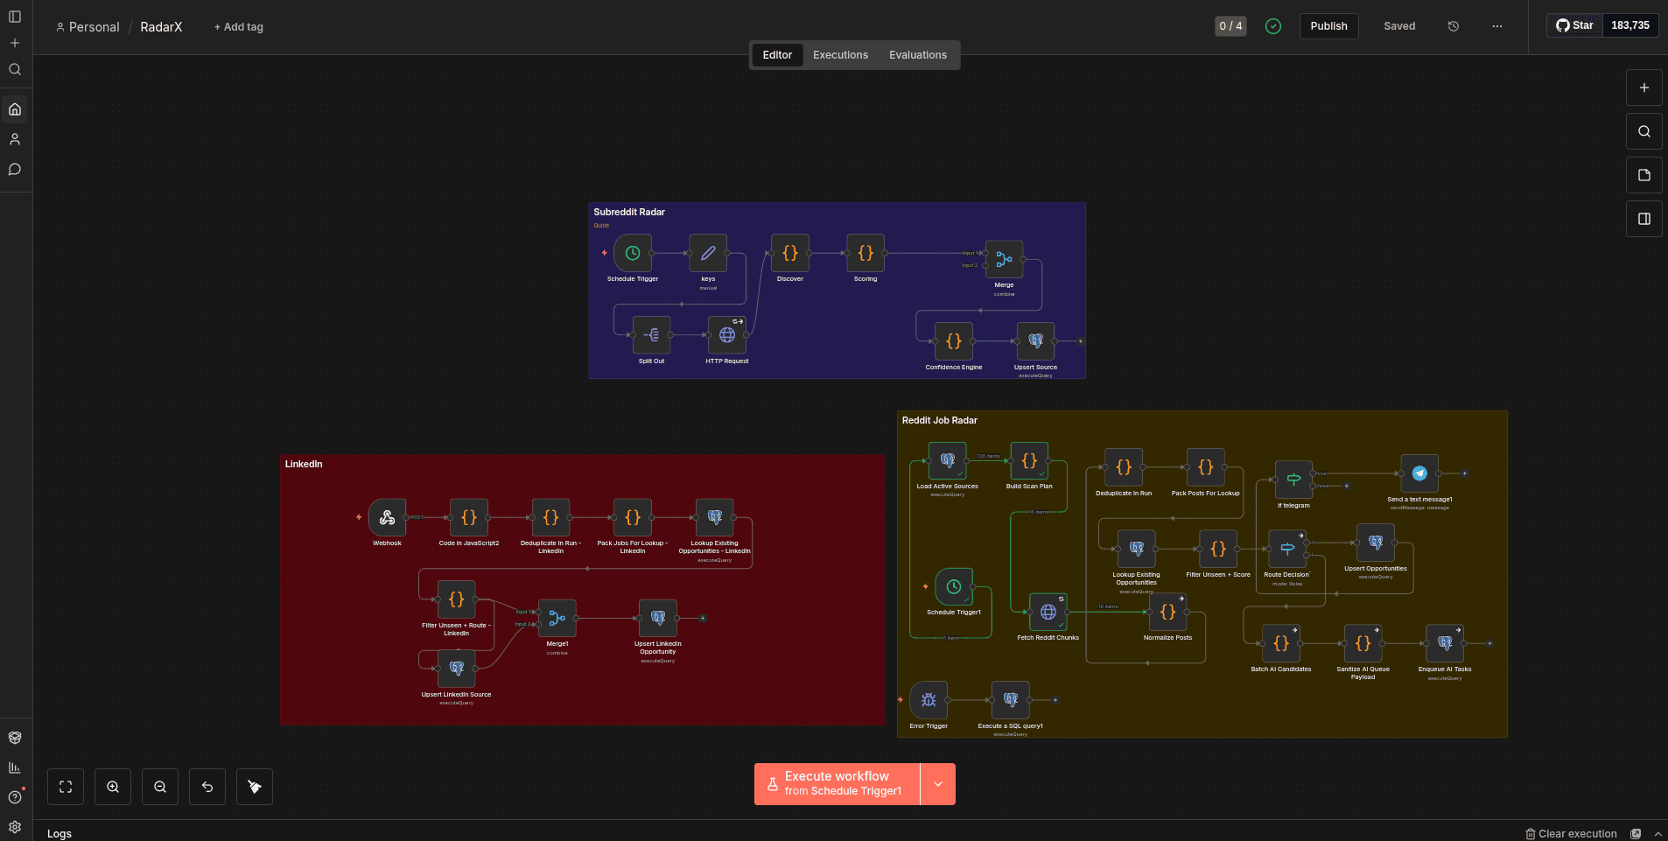Open workflow version history via the clock icon
This screenshot has height=841, width=1668.
pos(1454,26)
